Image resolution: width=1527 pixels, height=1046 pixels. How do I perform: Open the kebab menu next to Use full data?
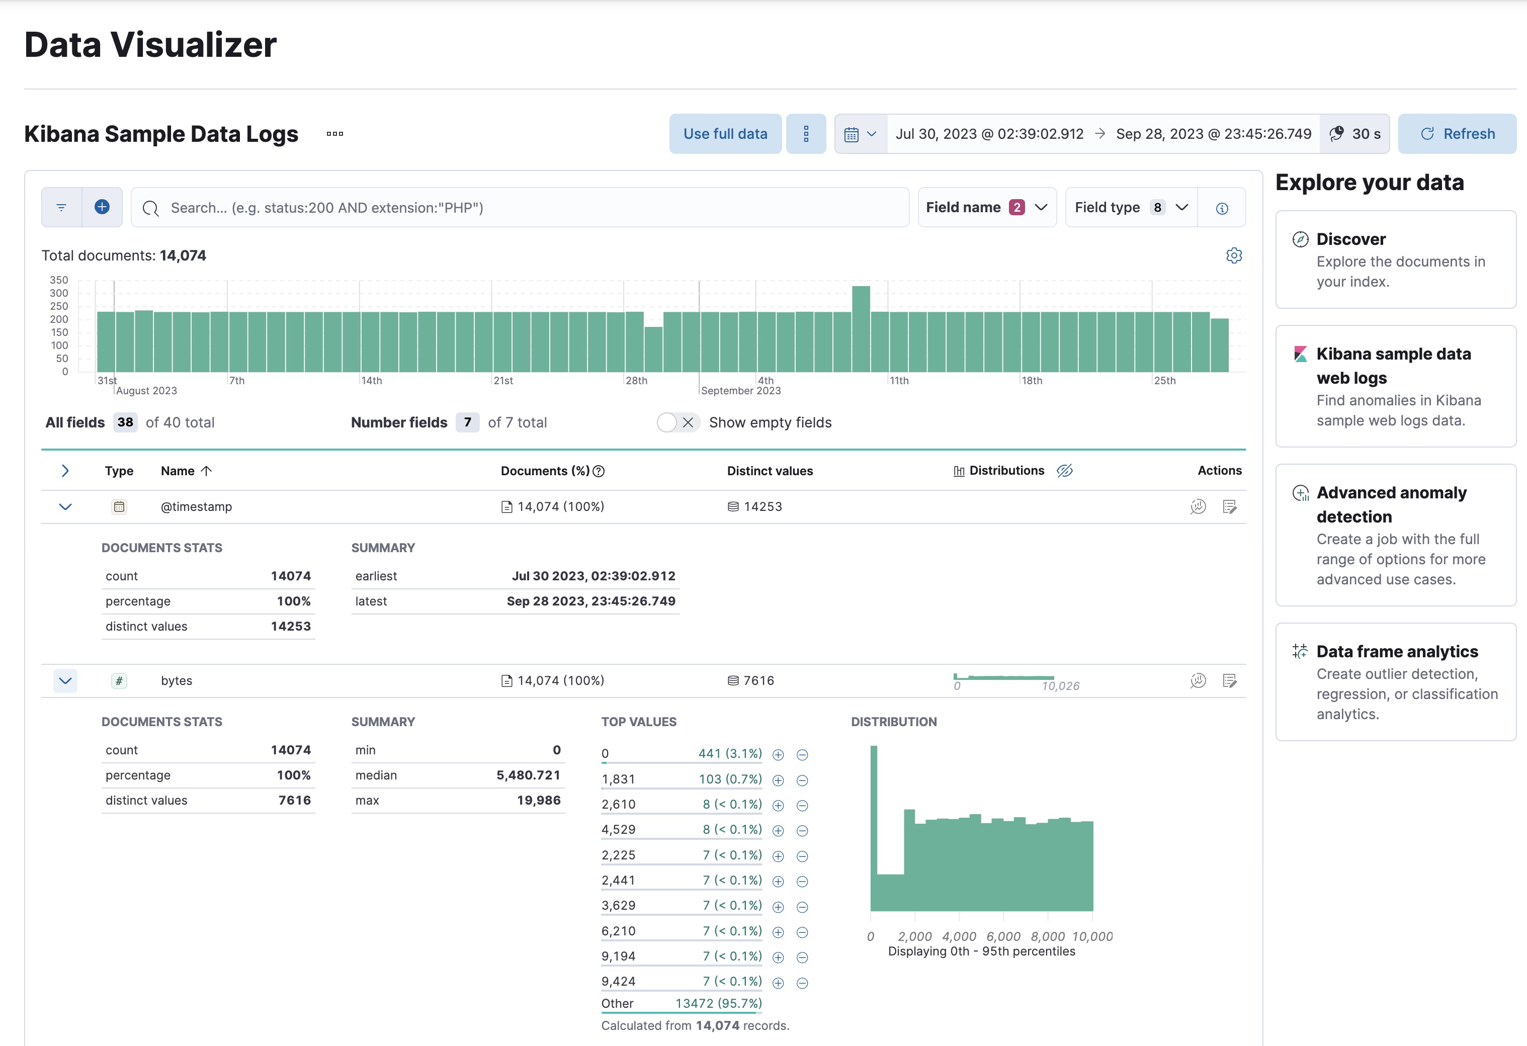click(x=806, y=133)
